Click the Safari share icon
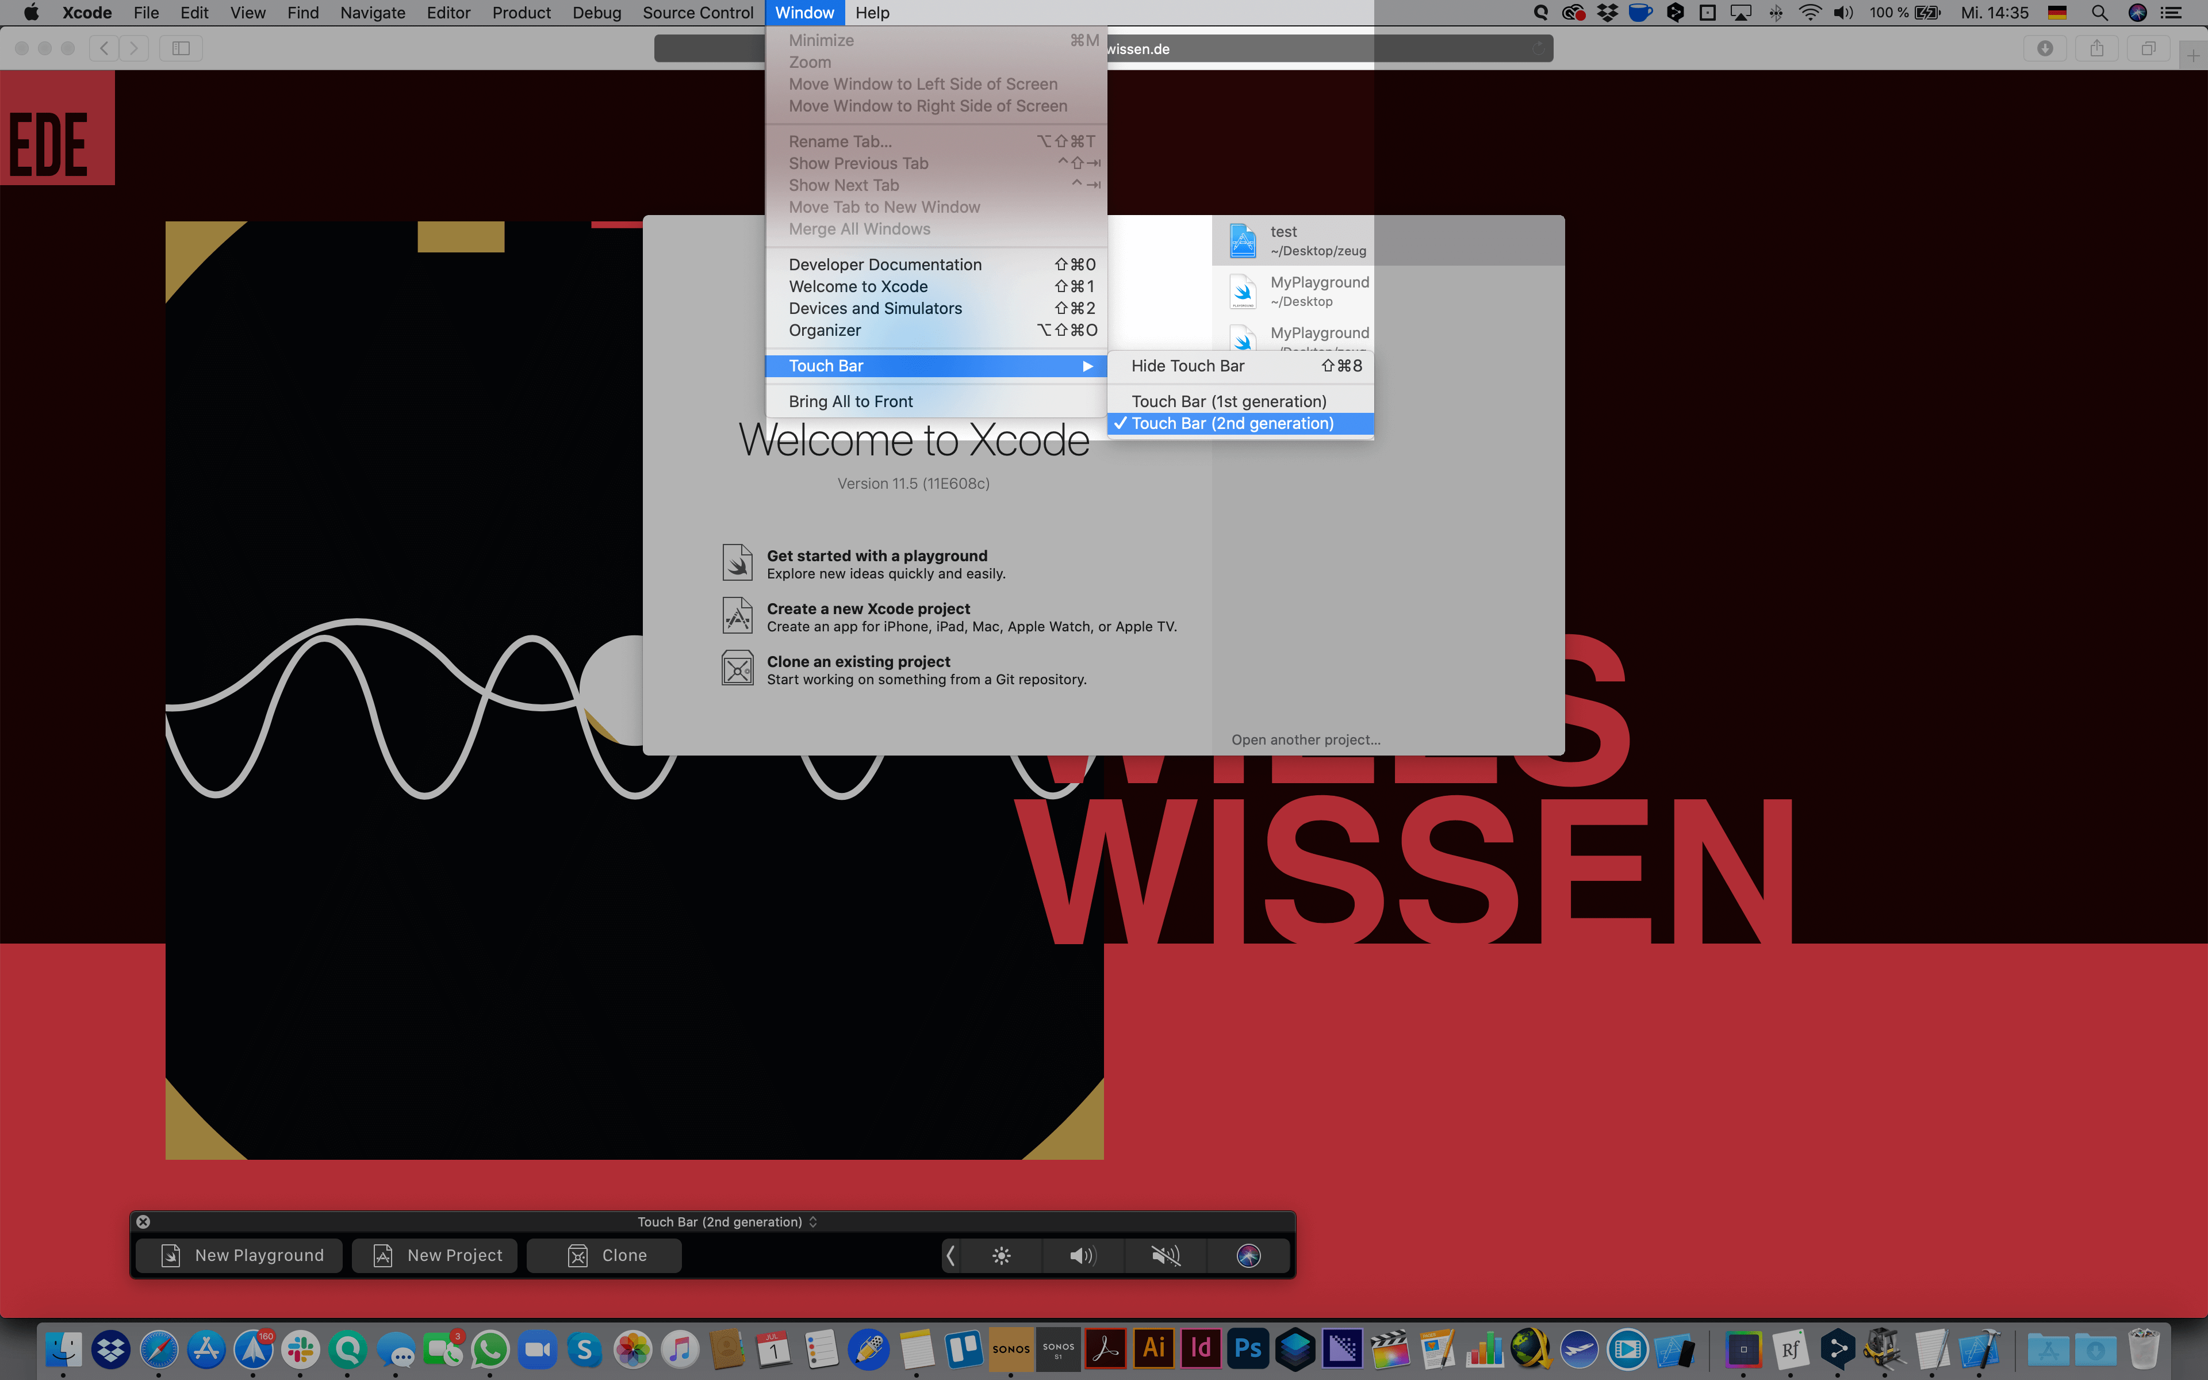 pos(2096,48)
